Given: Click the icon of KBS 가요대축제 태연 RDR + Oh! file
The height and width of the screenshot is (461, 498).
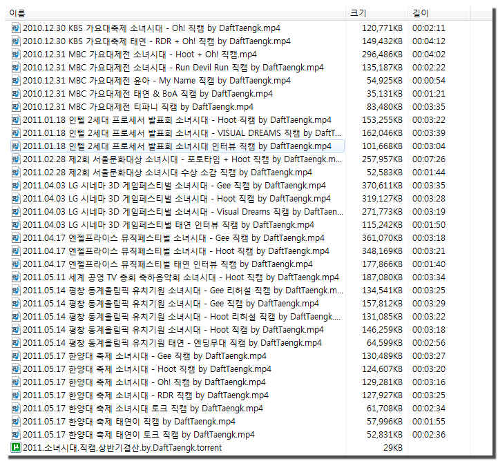Looking at the screenshot, I should point(16,41).
